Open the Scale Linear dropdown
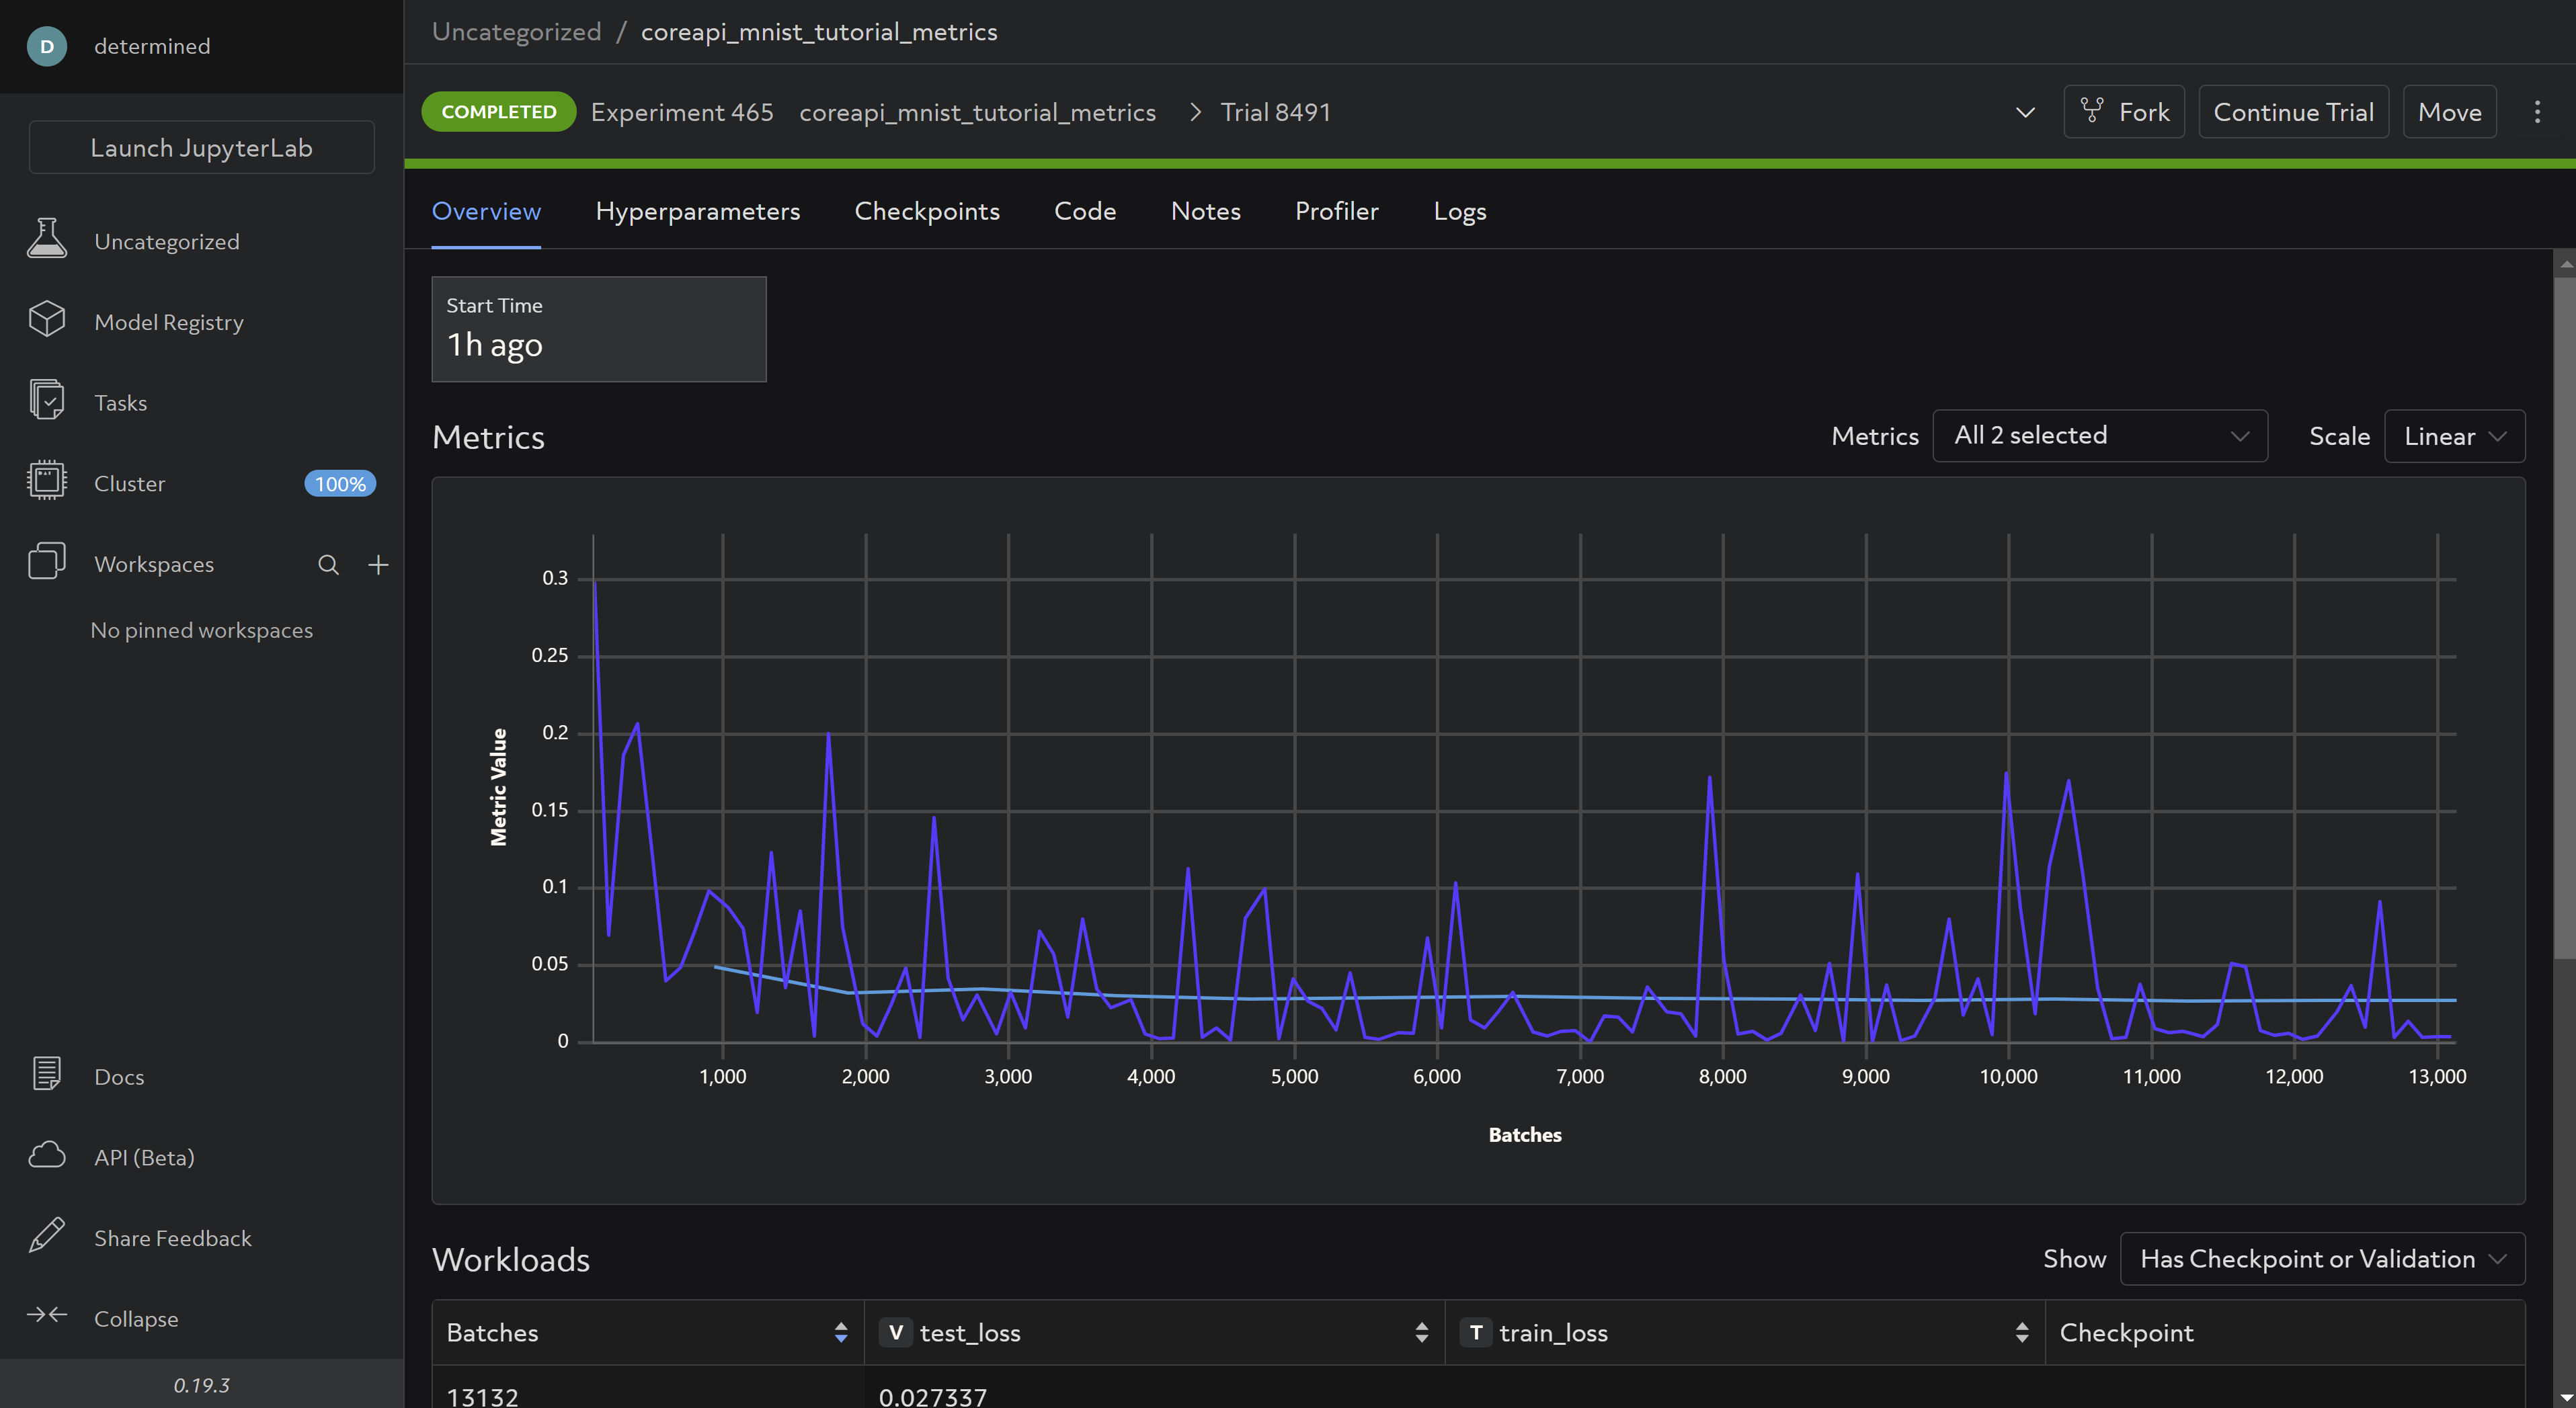Image resolution: width=2576 pixels, height=1408 pixels. [2454, 436]
